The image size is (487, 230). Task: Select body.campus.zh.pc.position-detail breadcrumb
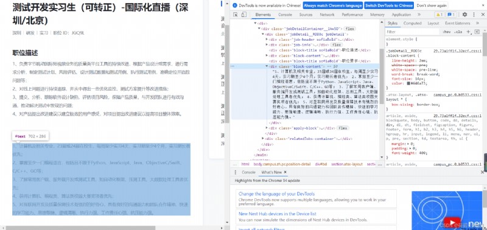point(282,164)
